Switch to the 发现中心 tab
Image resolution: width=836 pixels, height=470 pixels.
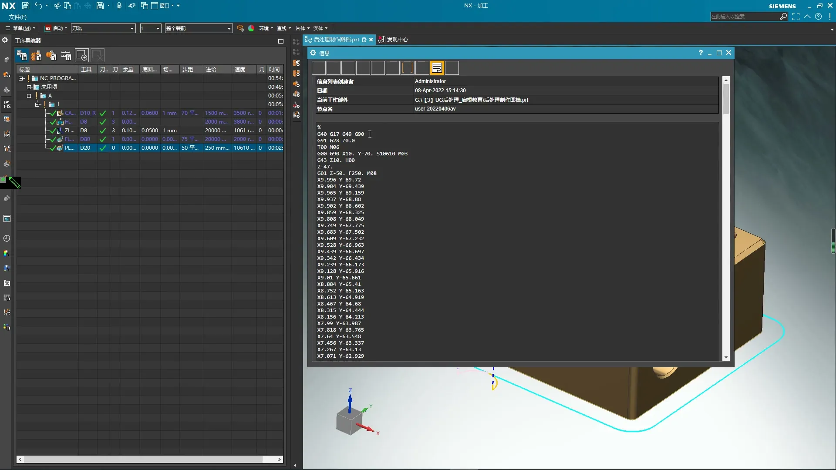397,40
